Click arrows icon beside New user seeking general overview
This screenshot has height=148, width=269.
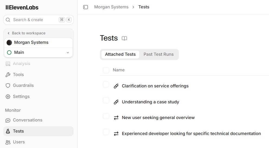point(116,118)
